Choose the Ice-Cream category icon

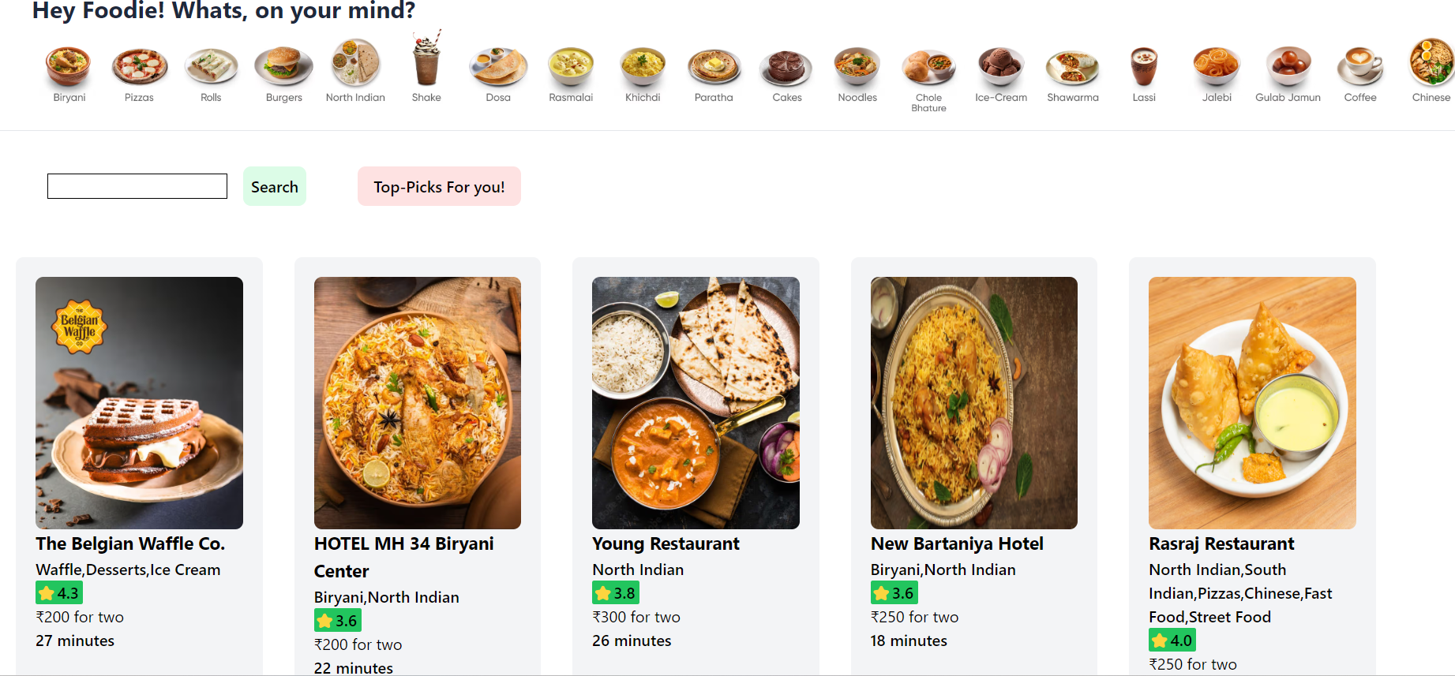click(x=1001, y=67)
